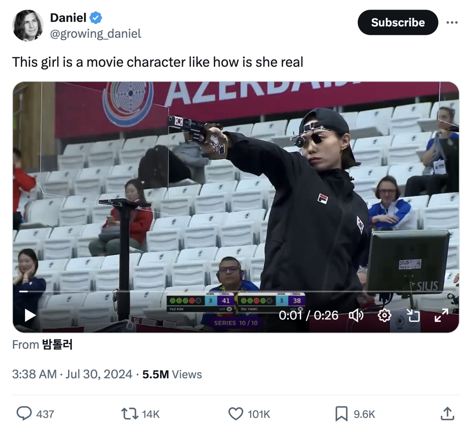Play the video in the tweet
The image size is (472, 431).
pos(30,315)
